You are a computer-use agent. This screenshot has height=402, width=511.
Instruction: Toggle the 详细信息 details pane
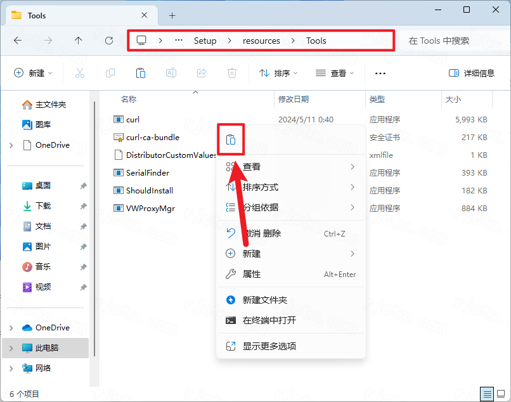click(x=471, y=74)
